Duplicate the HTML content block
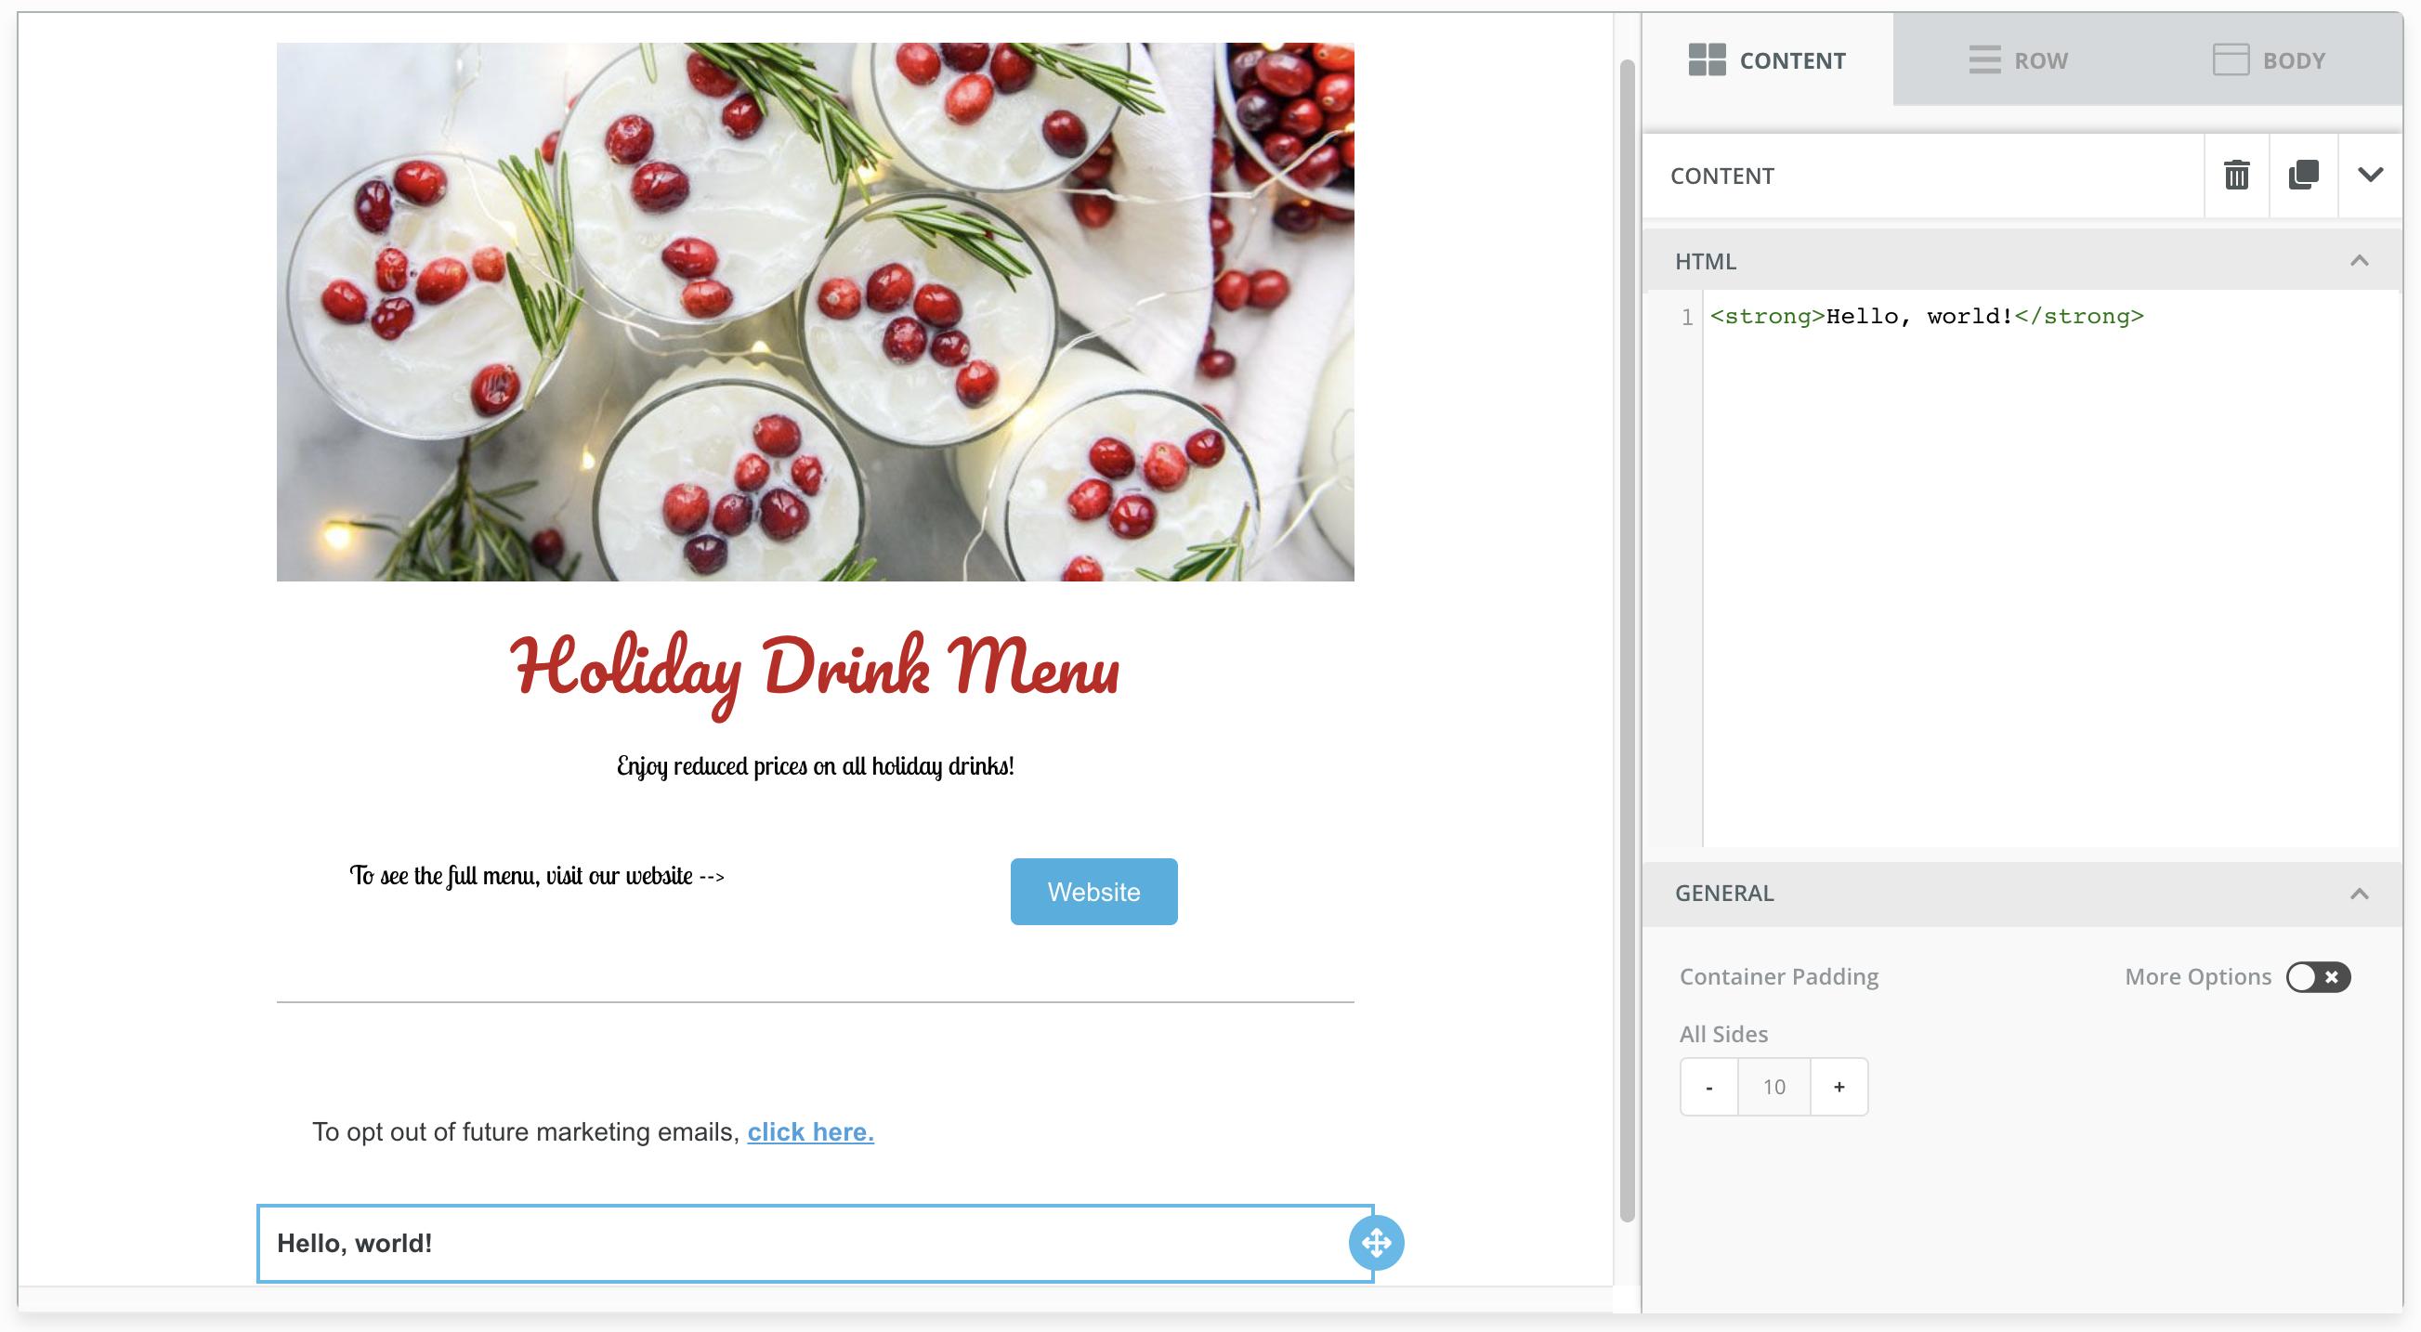Image resolution: width=2421 pixels, height=1332 pixels. pos(2304,175)
